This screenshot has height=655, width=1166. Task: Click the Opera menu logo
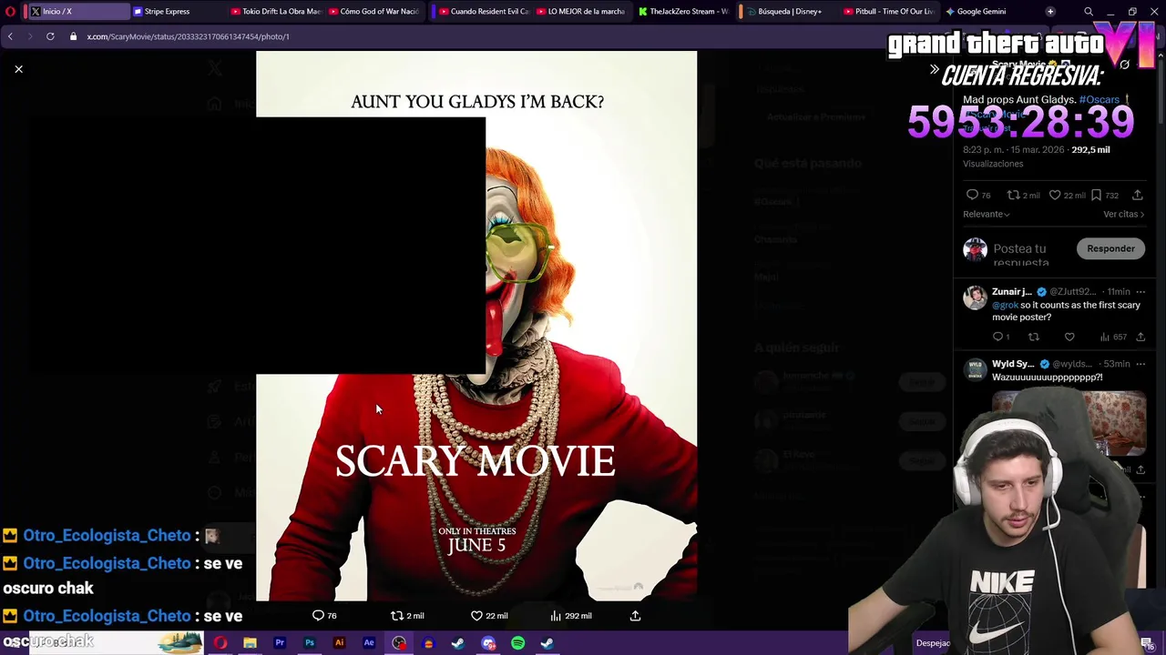10,11
